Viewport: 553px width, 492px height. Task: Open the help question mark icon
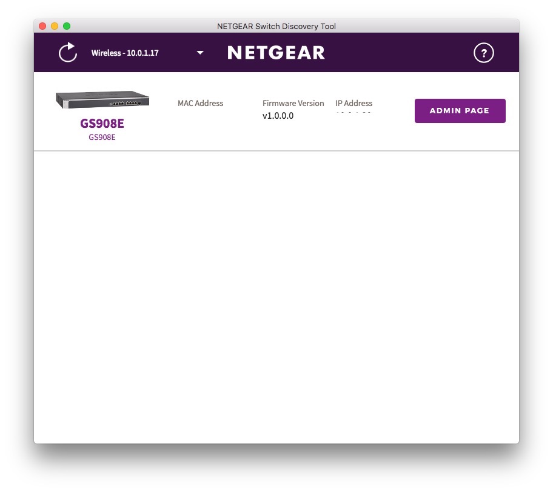483,53
